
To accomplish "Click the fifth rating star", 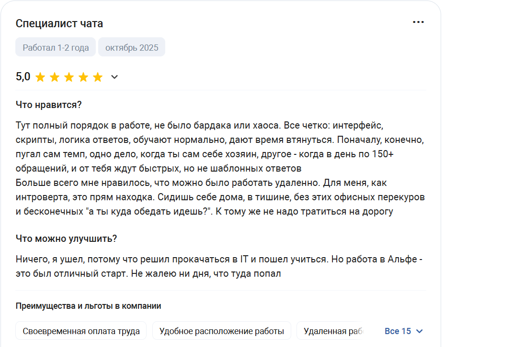I will pos(98,77).
